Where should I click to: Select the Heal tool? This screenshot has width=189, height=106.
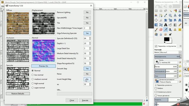(x=180, y=29)
